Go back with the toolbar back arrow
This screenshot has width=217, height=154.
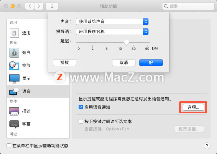point(30,6)
